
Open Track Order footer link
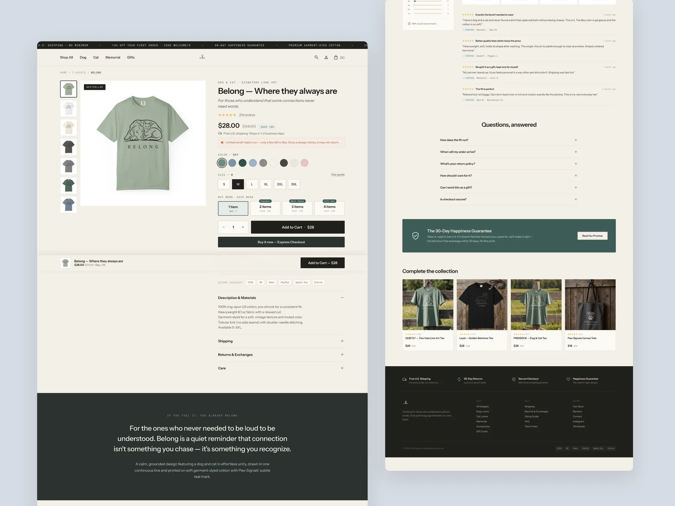(531, 427)
